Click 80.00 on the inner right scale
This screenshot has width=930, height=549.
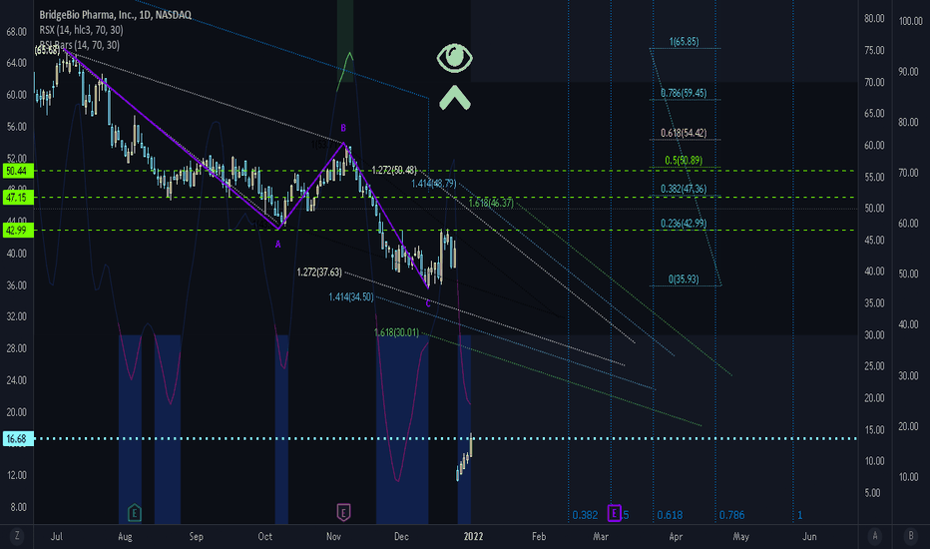tap(874, 19)
